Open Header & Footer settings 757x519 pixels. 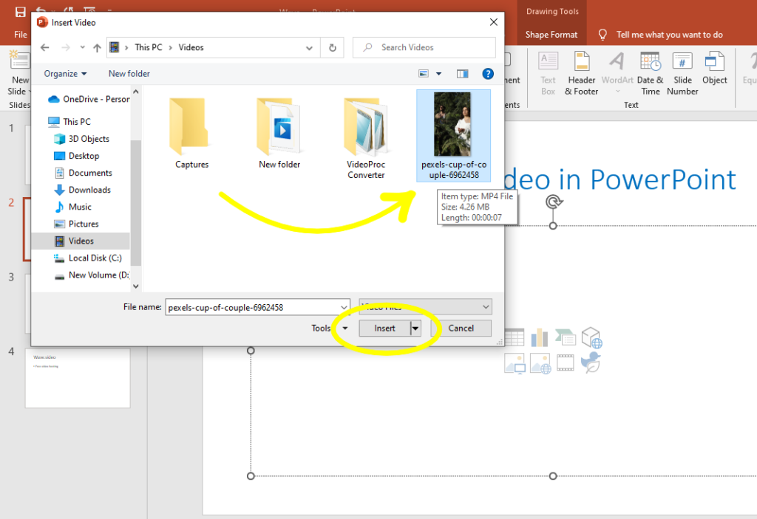(582, 72)
